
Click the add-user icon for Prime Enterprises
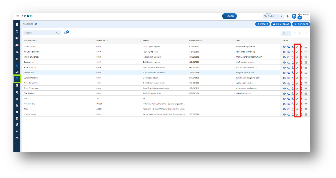[289, 88]
